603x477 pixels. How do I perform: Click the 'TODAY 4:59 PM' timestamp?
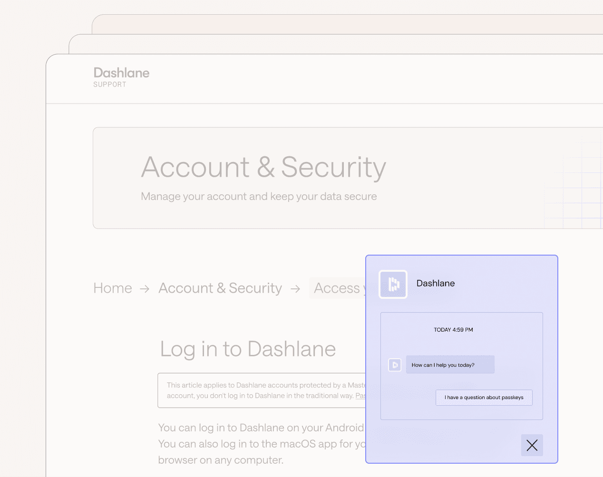coord(453,329)
